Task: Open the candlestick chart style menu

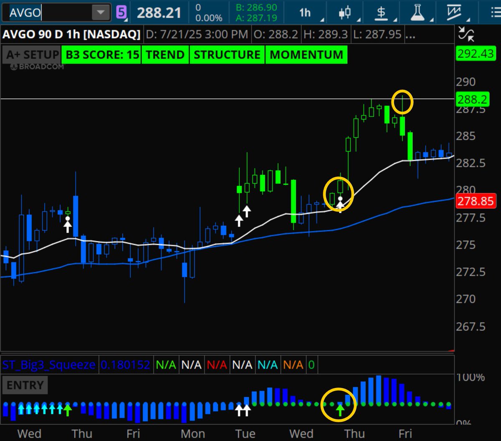Action: click(344, 13)
